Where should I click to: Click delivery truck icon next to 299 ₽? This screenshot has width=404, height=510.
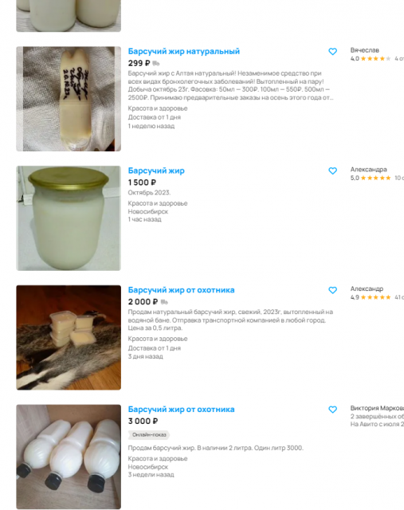pos(156,64)
